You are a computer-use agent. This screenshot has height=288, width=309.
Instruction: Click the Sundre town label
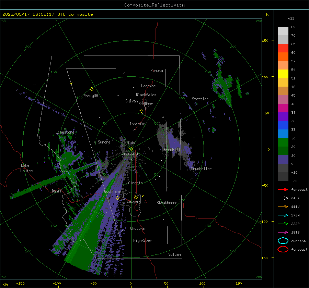tap(104, 142)
